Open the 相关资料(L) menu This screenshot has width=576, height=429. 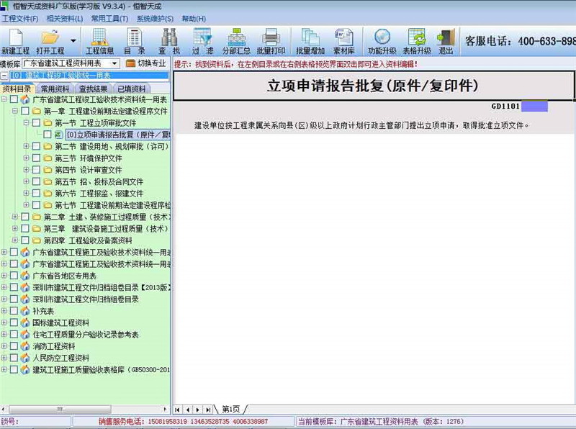(65, 19)
